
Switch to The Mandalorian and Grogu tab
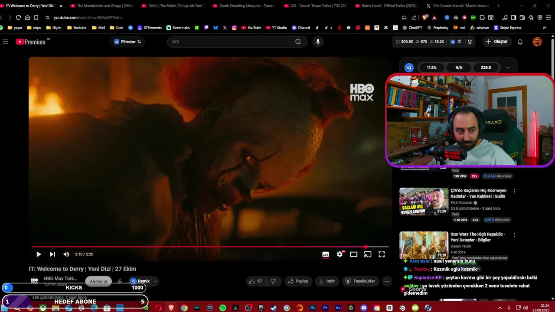[102, 6]
